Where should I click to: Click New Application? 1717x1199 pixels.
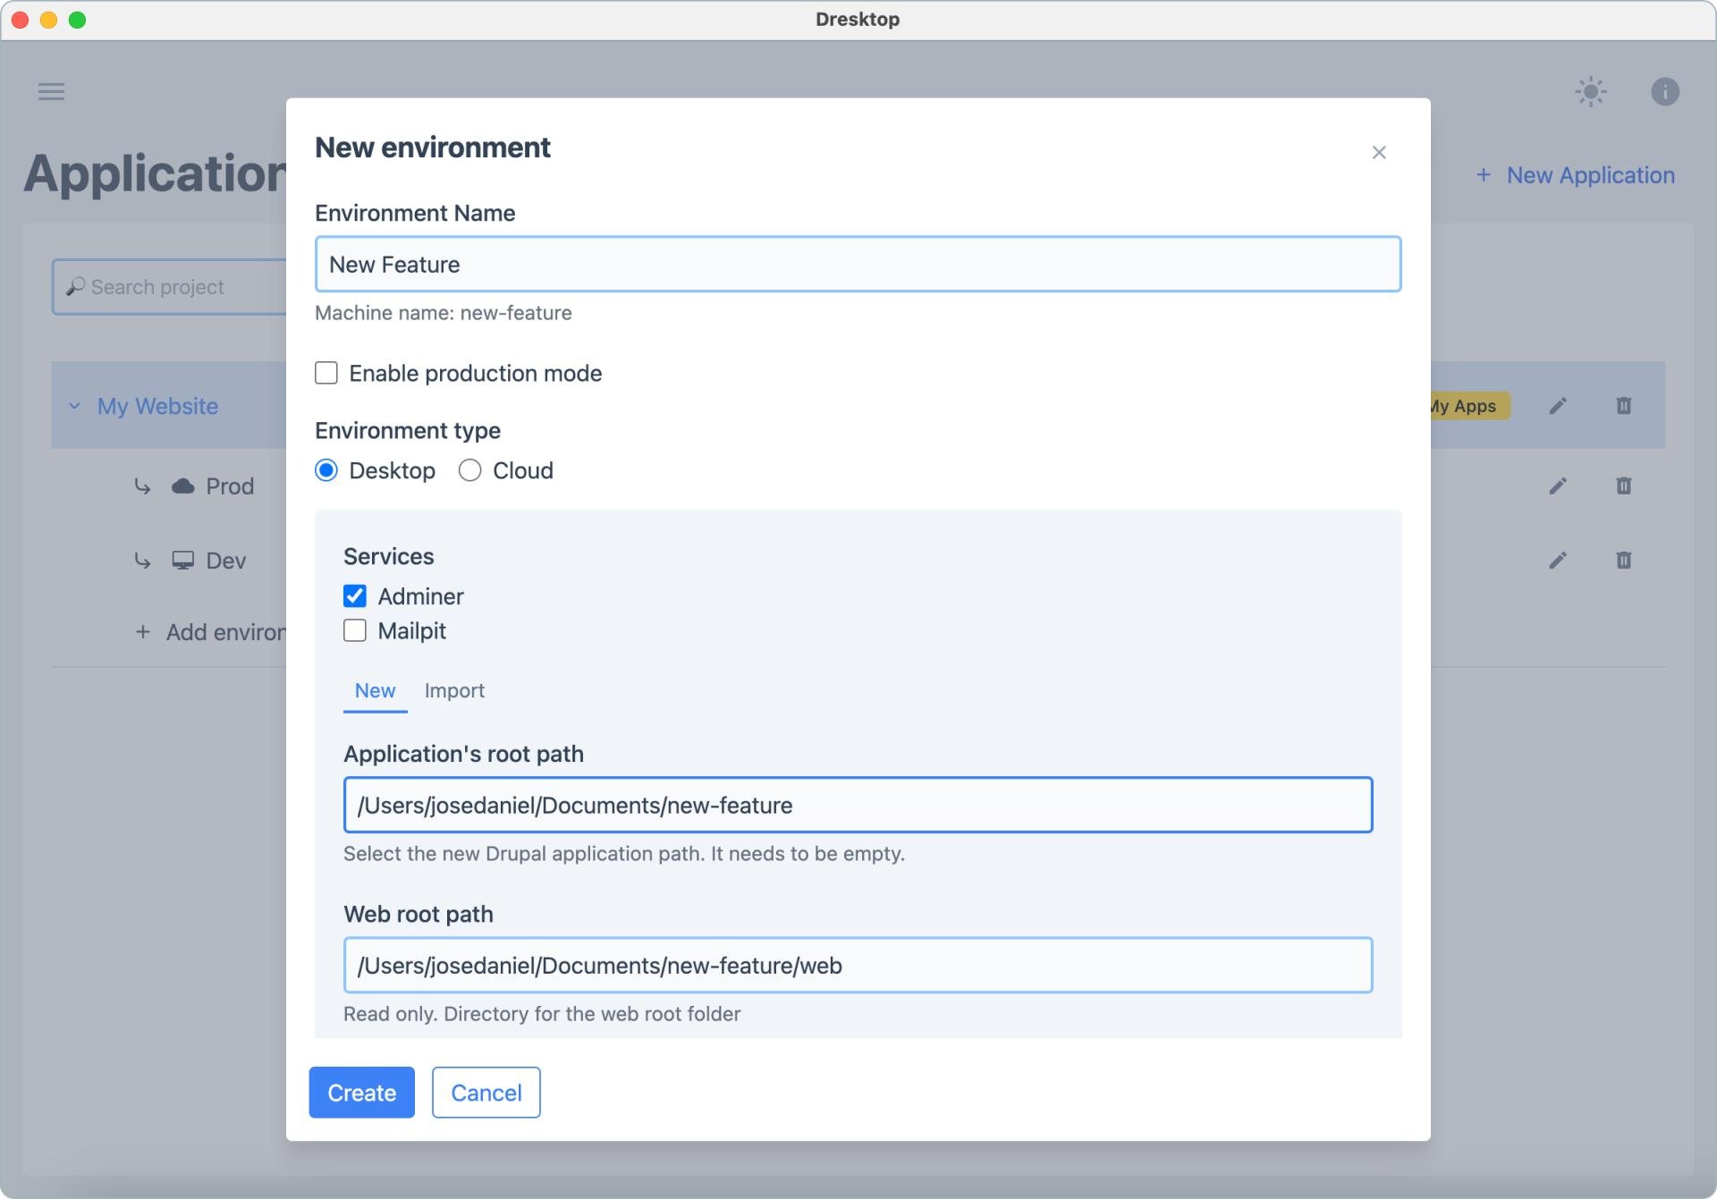[x=1575, y=174]
